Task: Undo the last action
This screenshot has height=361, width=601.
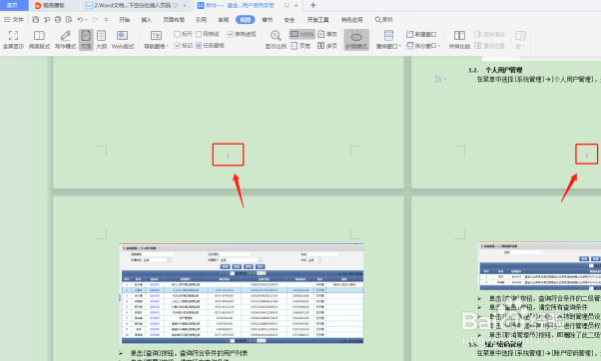Action: [x=80, y=20]
